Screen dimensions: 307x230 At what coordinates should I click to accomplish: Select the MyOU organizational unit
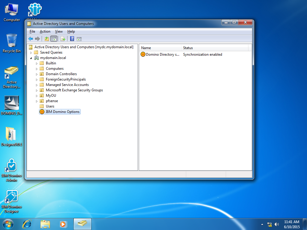point(51,95)
